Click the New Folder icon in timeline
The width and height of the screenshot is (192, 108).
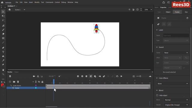pyautogui.click(x=14, y=82)
